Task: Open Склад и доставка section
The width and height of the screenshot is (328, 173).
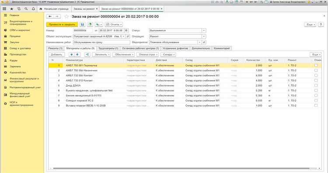Action: click(20, 48)
